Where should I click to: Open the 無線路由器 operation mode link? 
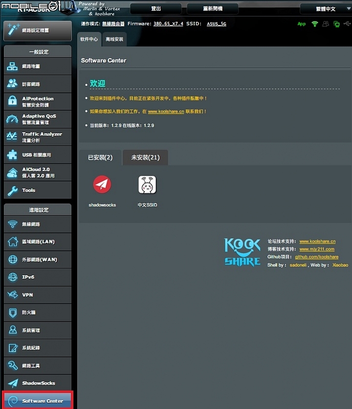[x=113, y=24]
